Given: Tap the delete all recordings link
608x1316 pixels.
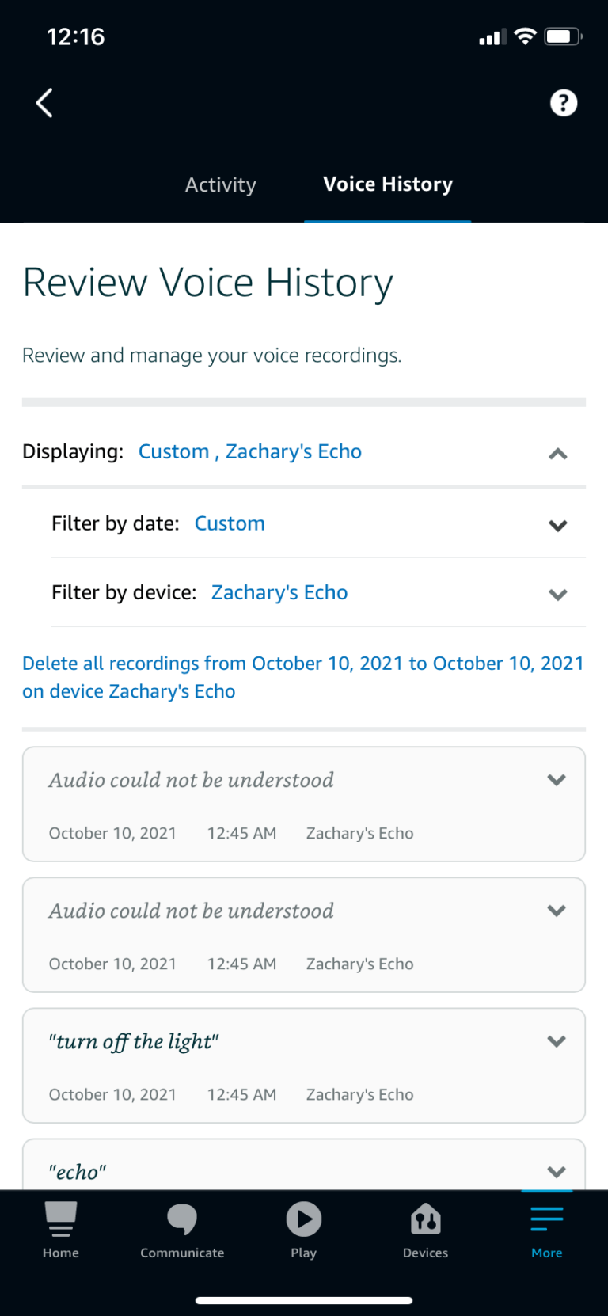Looking at the screenshot, I should (303, 677).
